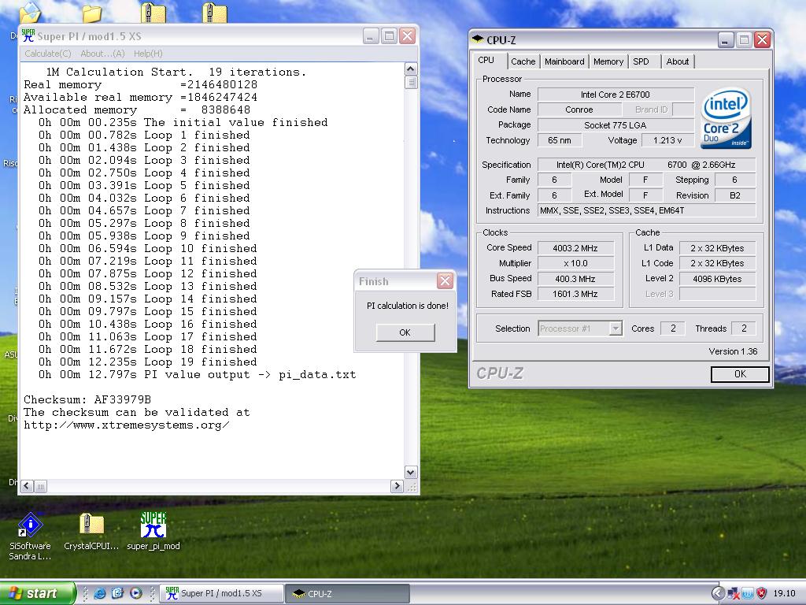Click the Name field 'Intel Core 2 E6700'
Viewport: 806px width, 605px height.
(616, 95)
